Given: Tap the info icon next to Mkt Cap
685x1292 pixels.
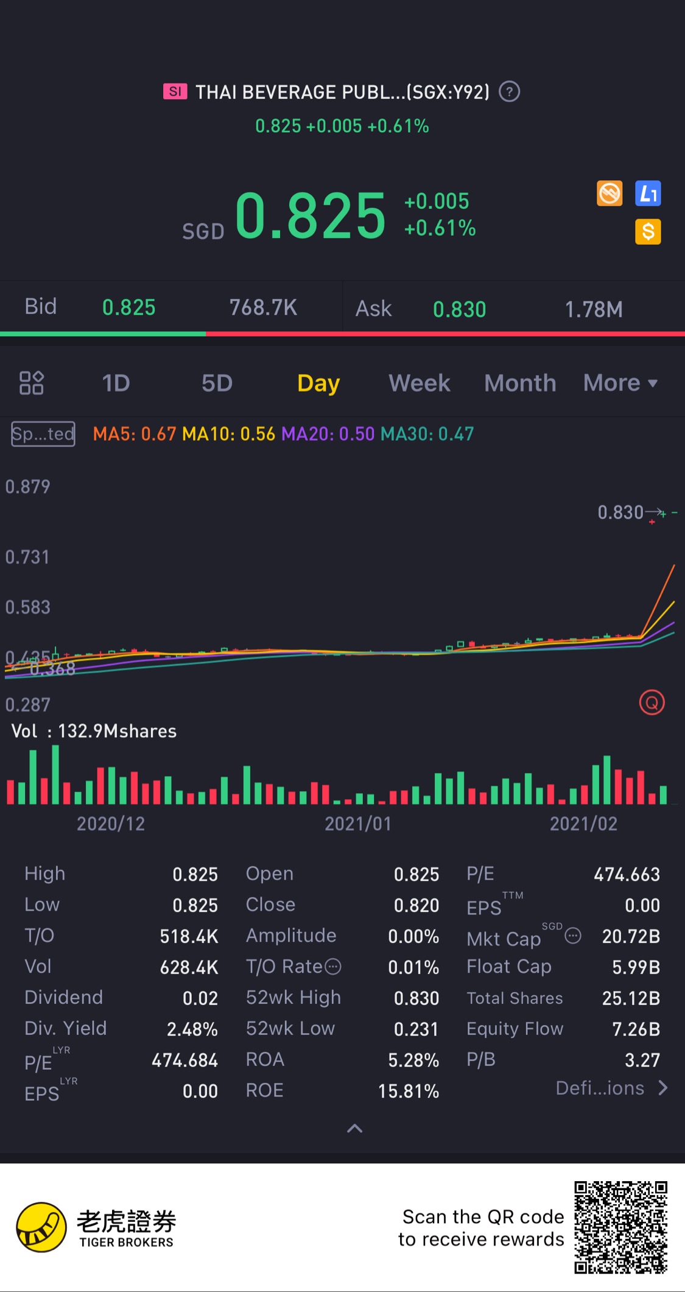Looking at the screenshot, I should pyautogui.click(x=573, y=936).
